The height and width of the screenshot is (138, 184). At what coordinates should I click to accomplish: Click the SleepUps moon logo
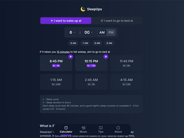point(83,9)
